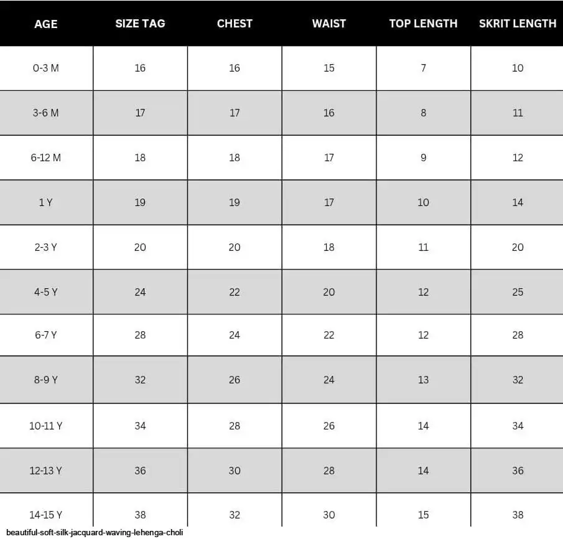Click the AGE column header

click(x=46, y=24)
